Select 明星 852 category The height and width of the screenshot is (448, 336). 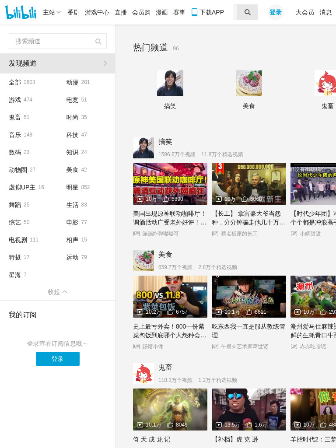(78, 187)
